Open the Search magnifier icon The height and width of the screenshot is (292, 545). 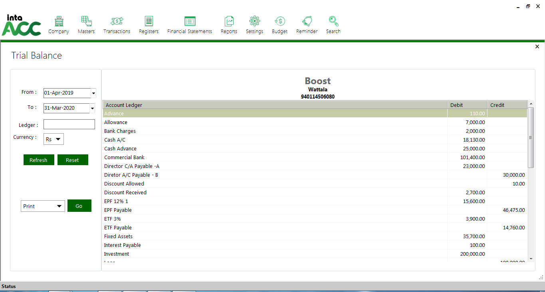click(x=333, y=22)
